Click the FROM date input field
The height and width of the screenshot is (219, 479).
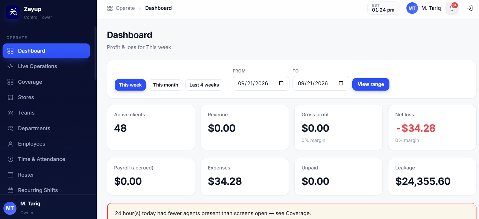261,83
